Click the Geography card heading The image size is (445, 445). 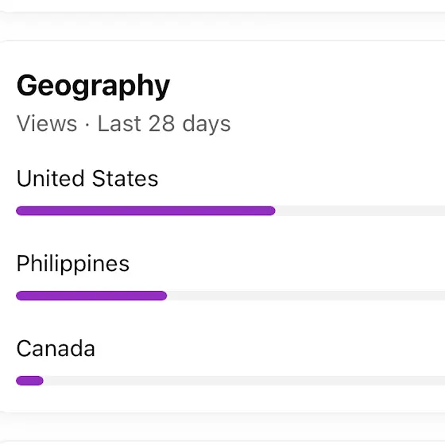tap(93, 86)
